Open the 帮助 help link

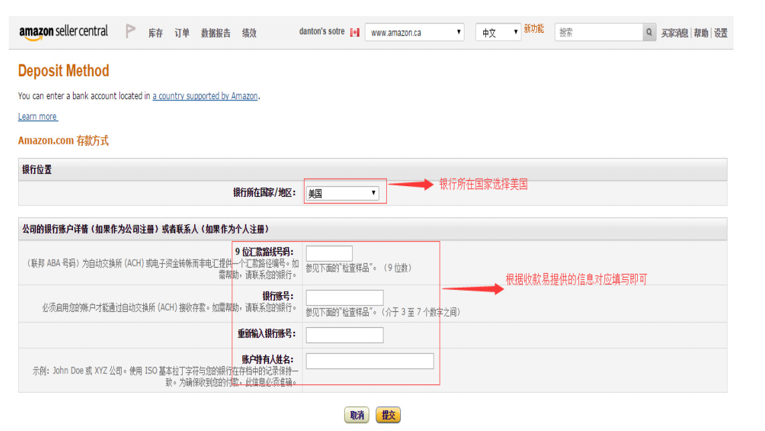point(701,32)
